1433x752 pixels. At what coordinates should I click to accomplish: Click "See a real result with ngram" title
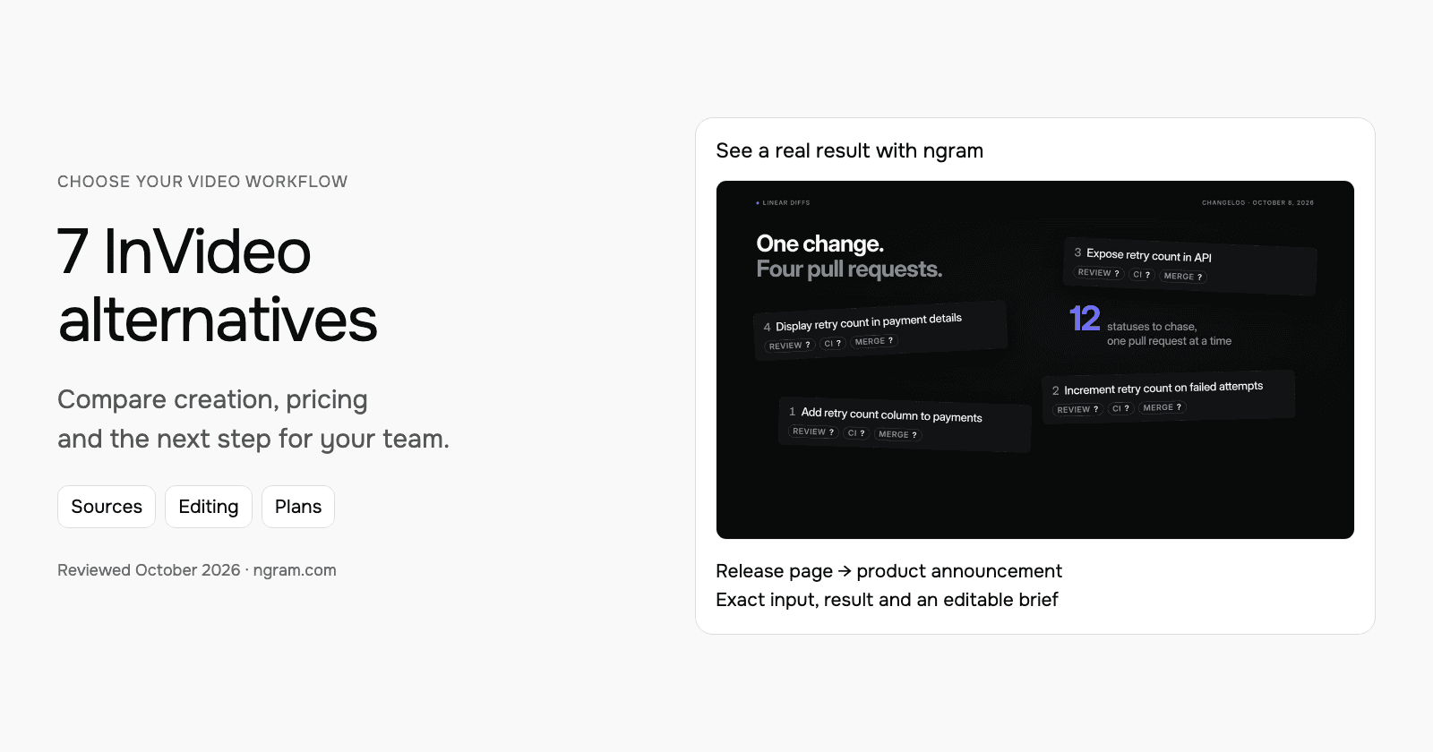pyautogui.click(x=850, y=150)
